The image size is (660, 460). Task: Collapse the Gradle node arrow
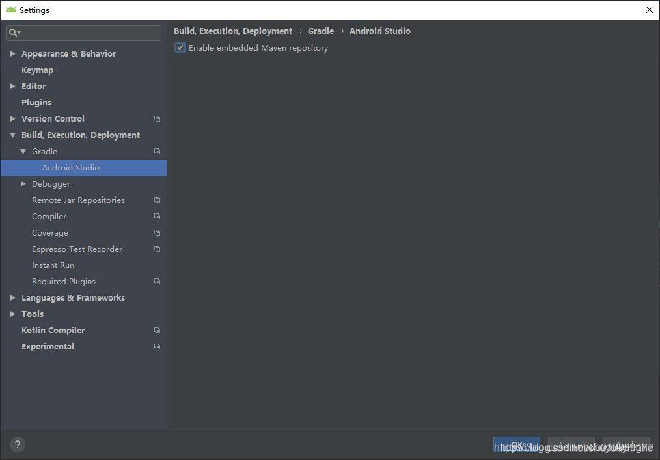click(23, 151)
